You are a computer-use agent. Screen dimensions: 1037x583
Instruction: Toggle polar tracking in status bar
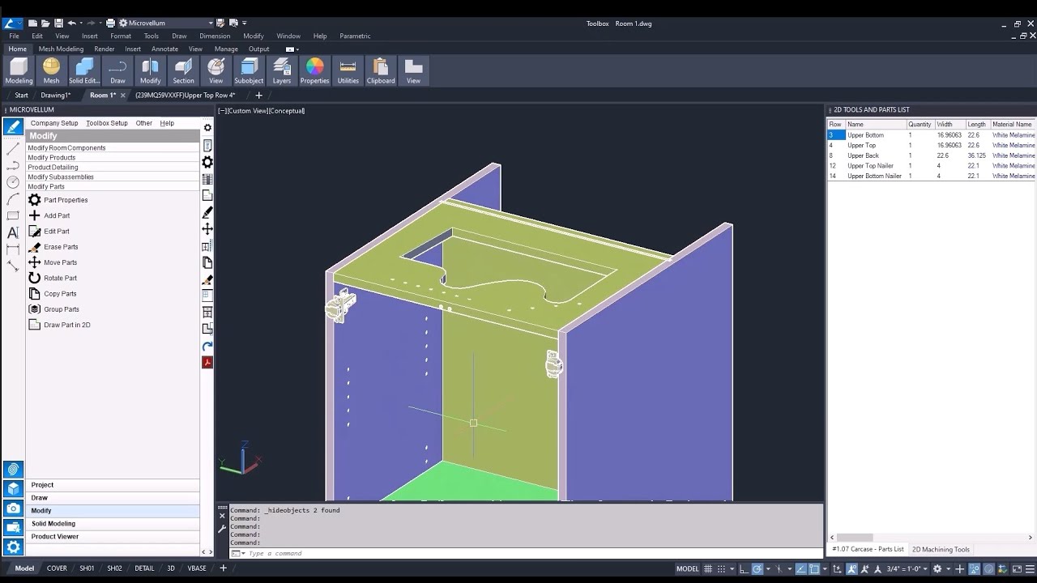click(757, 568)
